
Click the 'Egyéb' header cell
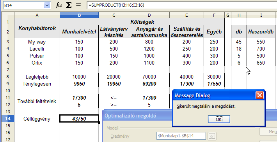(214, 32)
